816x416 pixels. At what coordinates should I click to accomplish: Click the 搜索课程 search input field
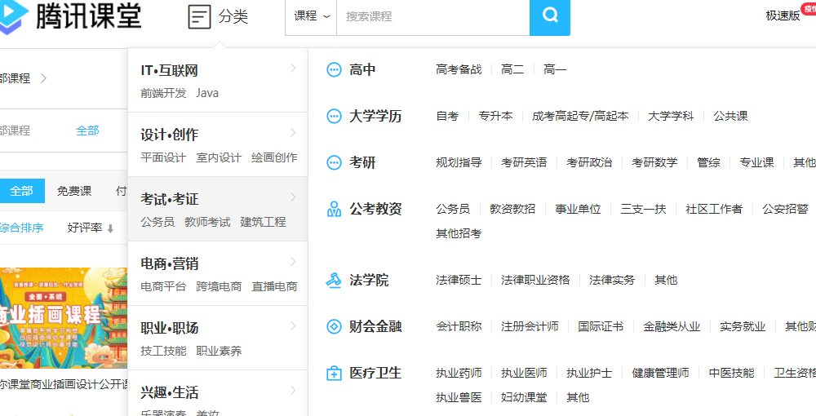432,16
